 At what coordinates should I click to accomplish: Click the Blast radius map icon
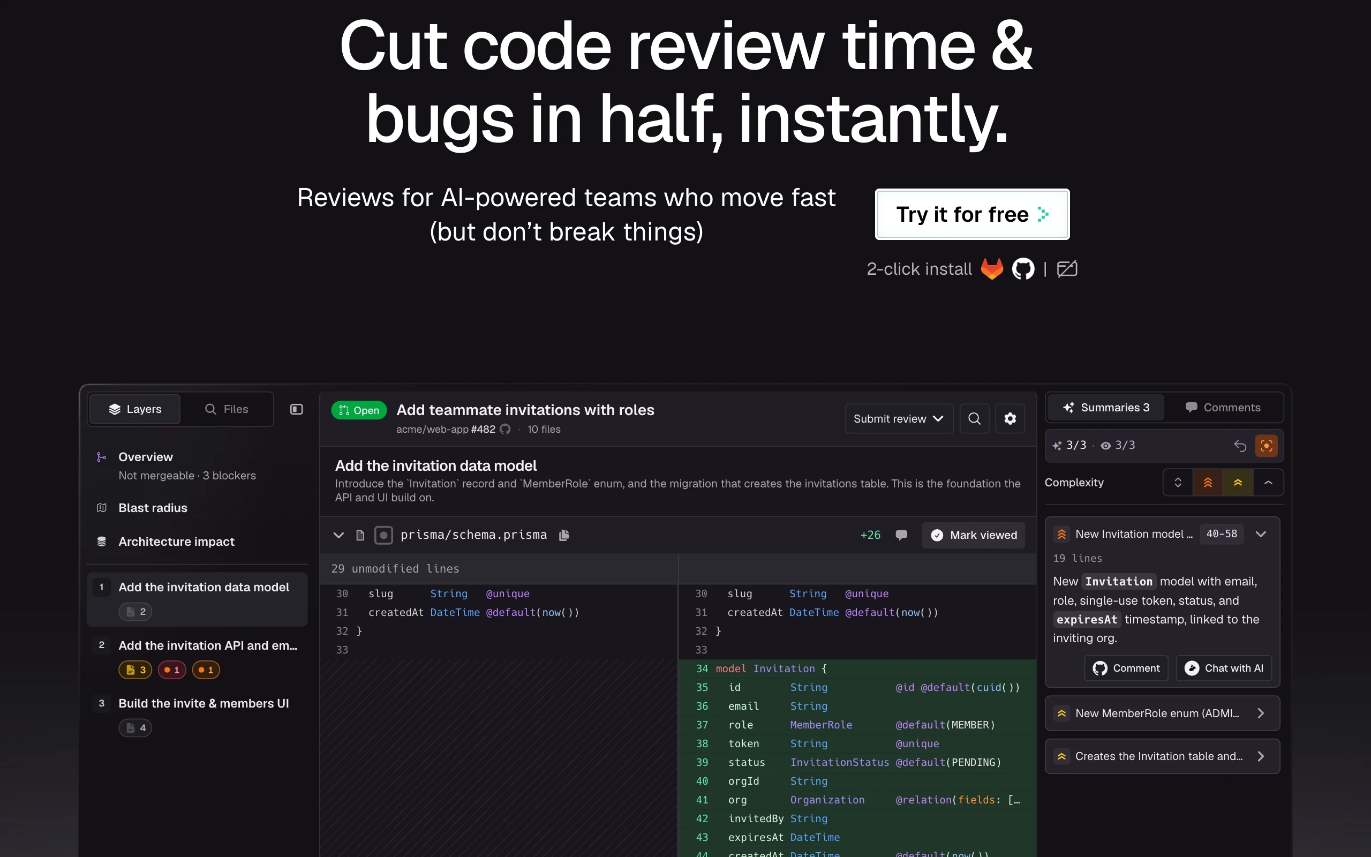[x=101, y=508]
